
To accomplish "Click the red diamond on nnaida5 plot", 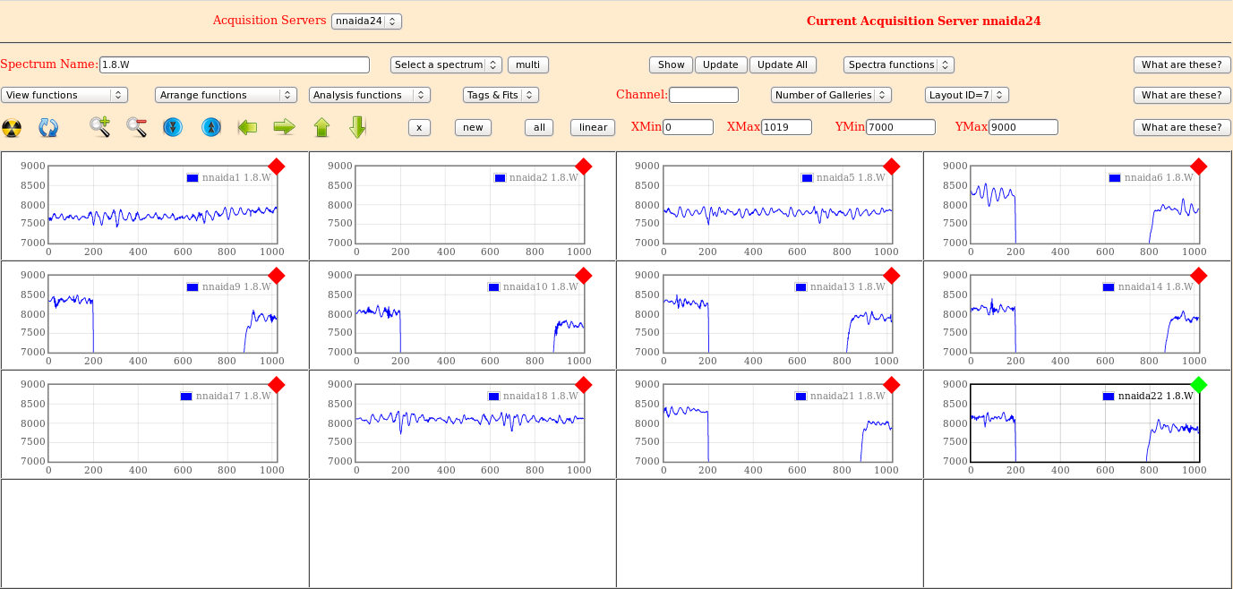I will [891, 166].
